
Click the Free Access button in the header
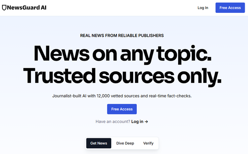230,7
